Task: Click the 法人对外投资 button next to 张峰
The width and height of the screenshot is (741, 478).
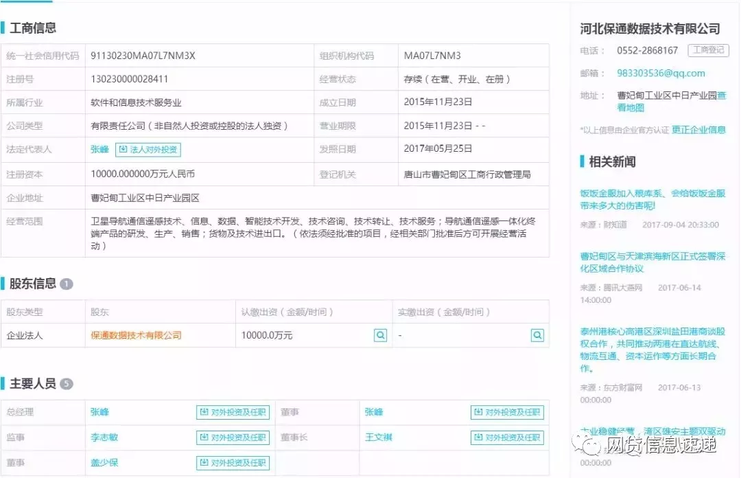Action: [148, 150]
